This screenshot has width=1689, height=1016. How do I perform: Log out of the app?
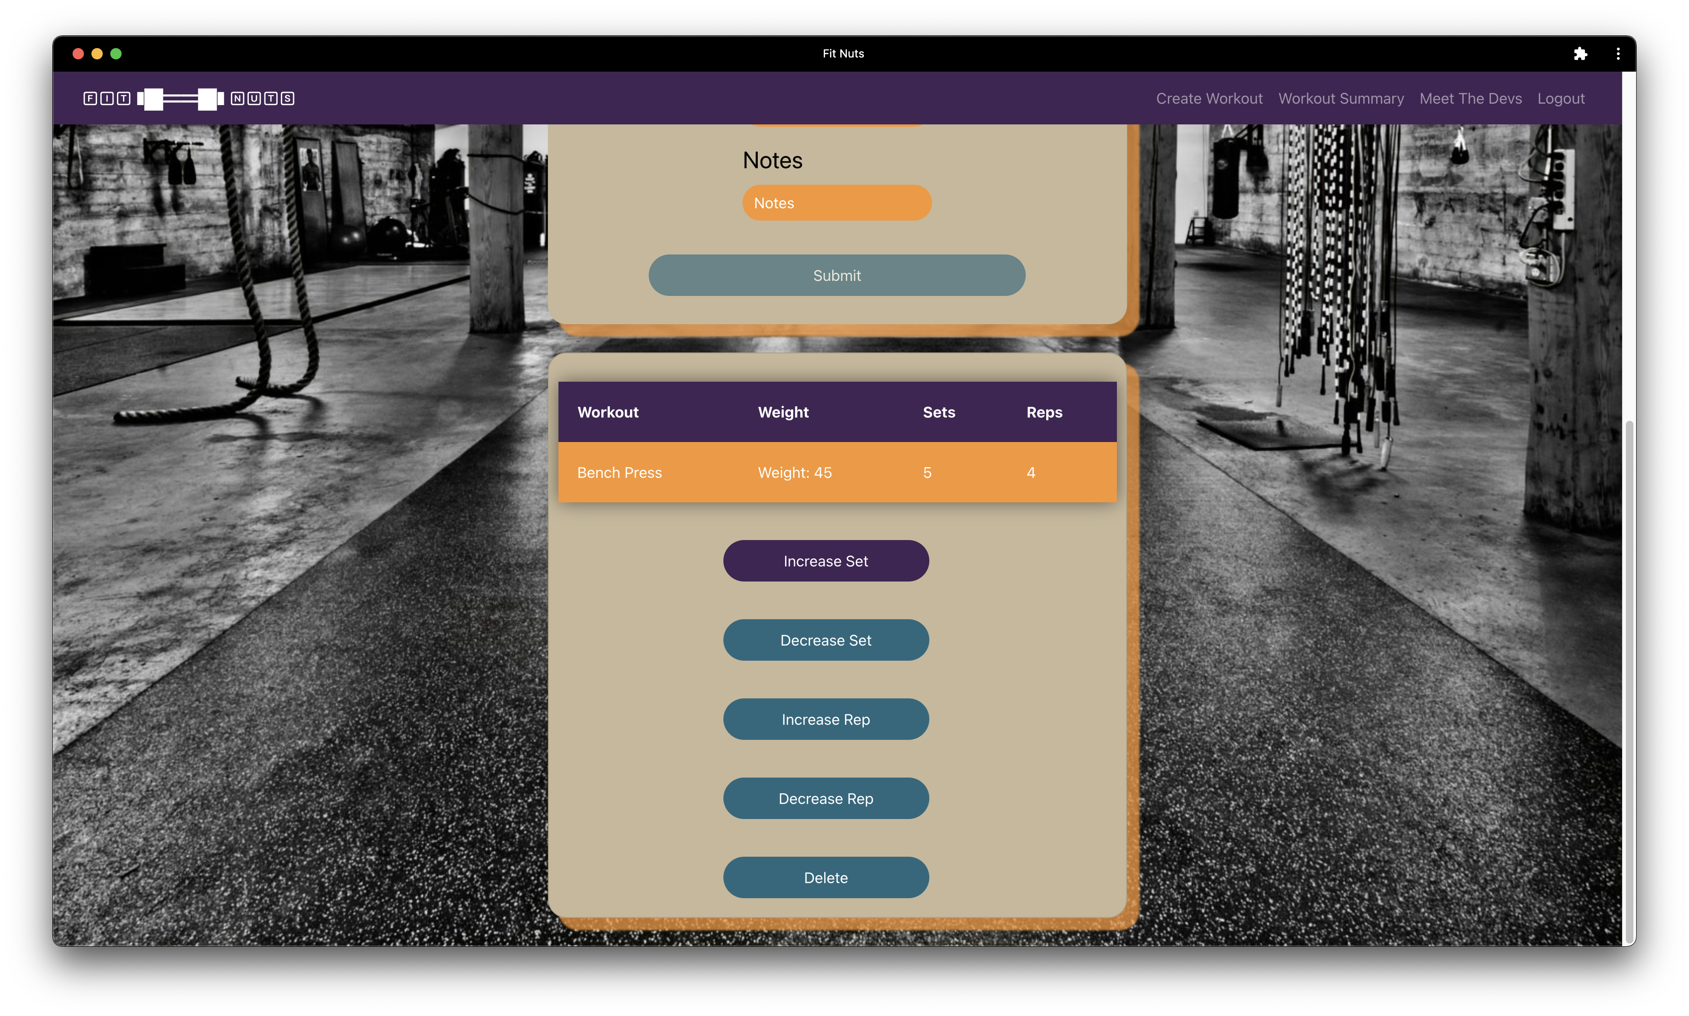[1560, 98]
